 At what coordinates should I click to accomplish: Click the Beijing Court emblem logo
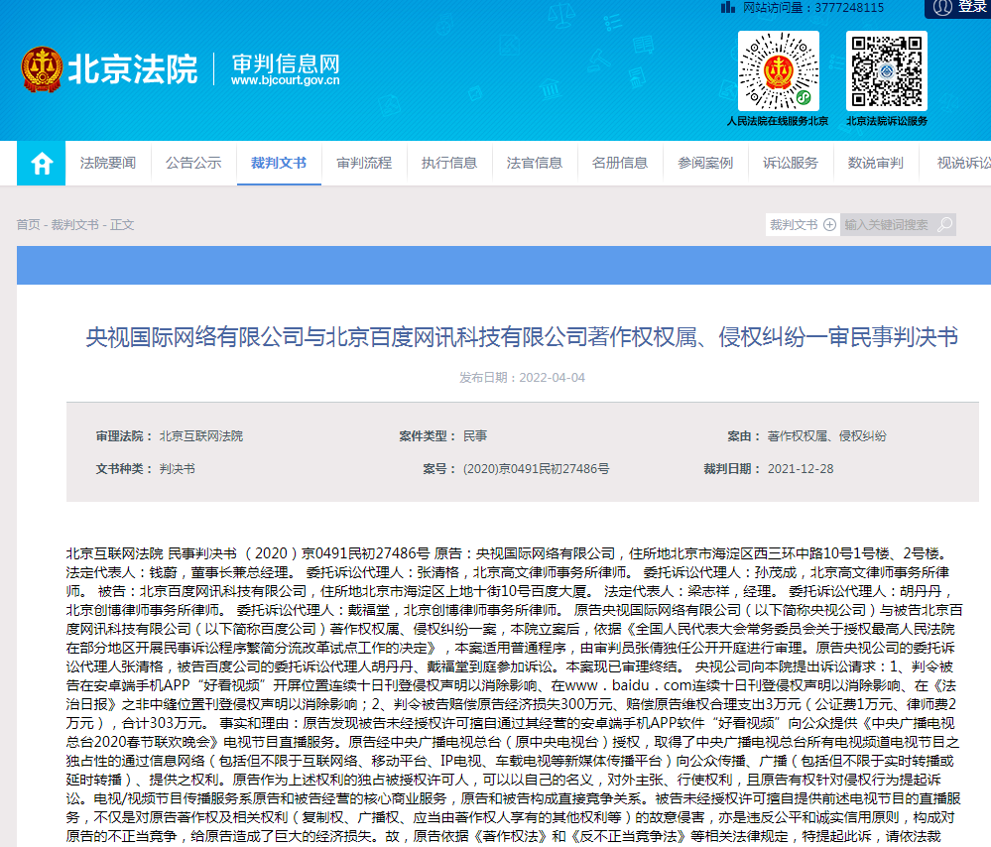click(x=42, y=68)
